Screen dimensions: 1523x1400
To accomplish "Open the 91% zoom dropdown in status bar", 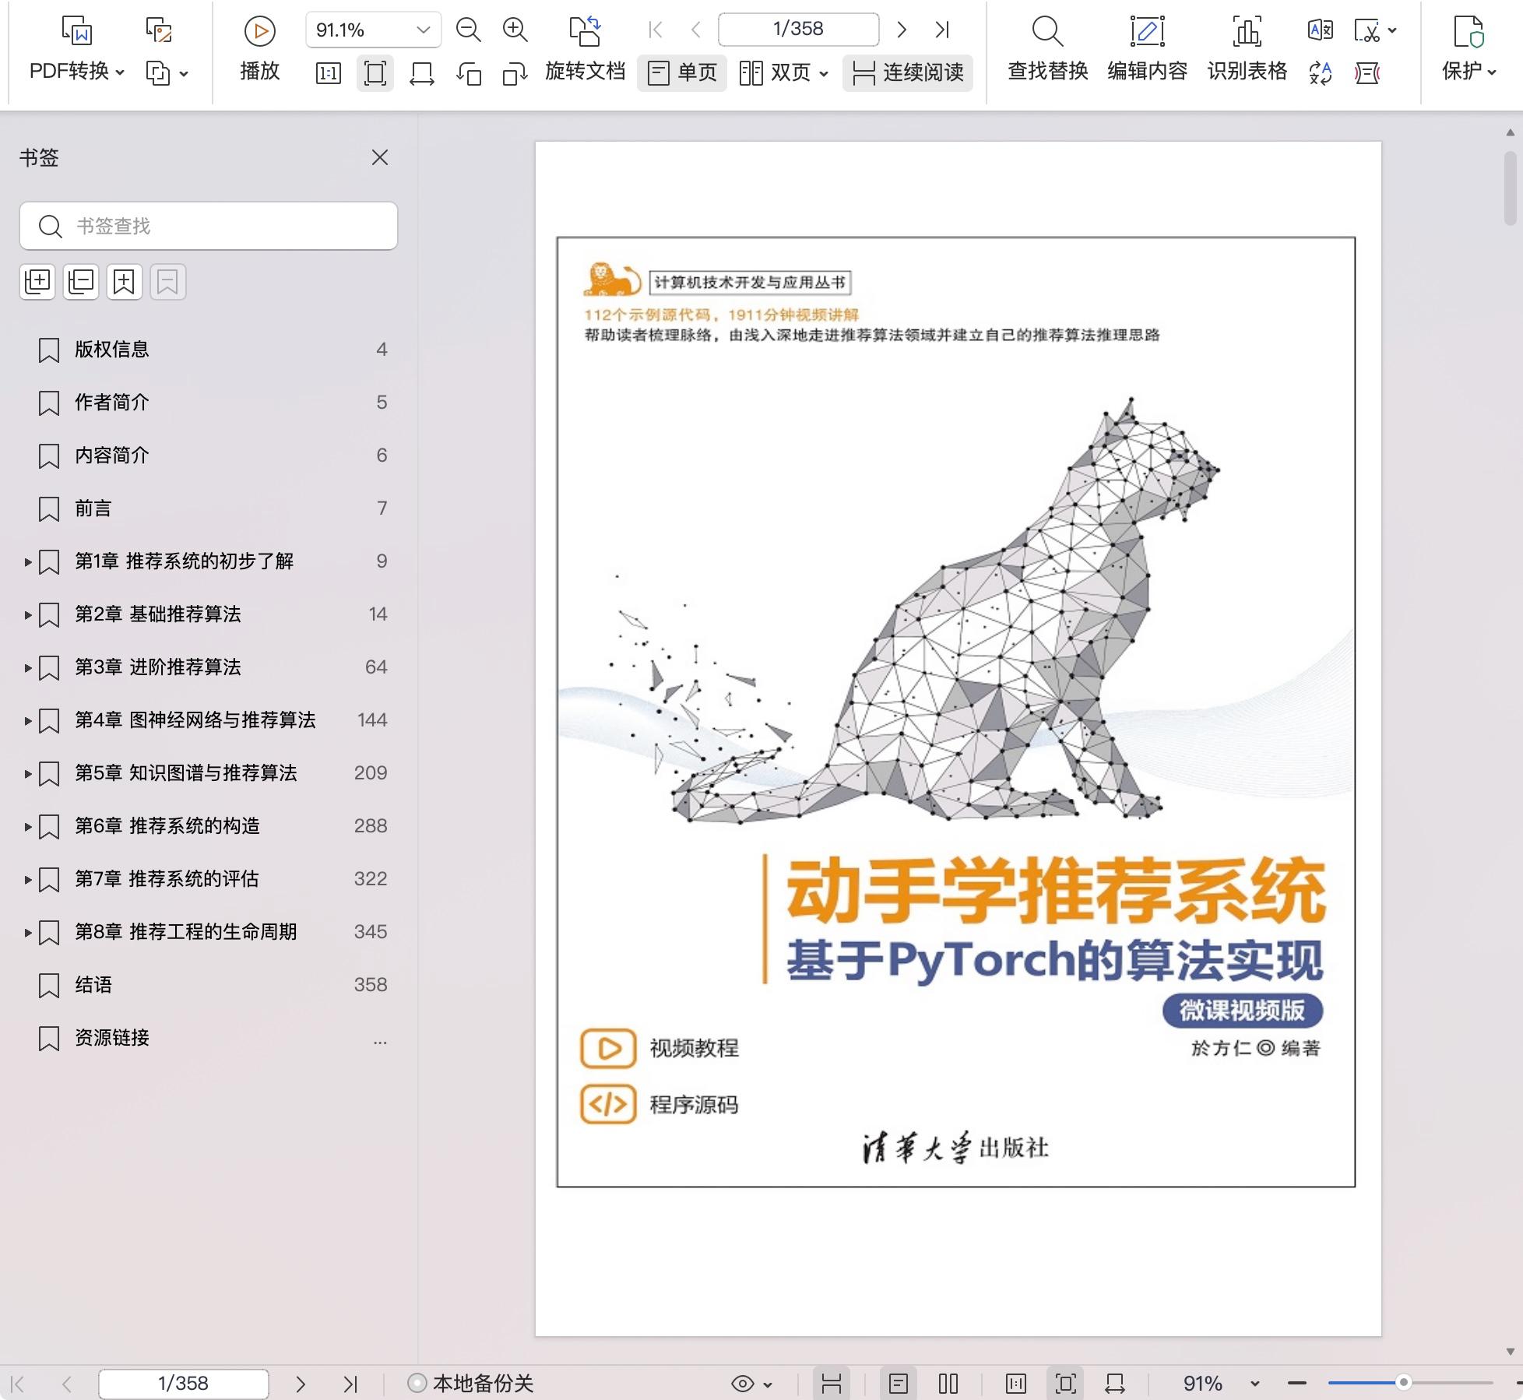I will (x=1255, y=1384).
